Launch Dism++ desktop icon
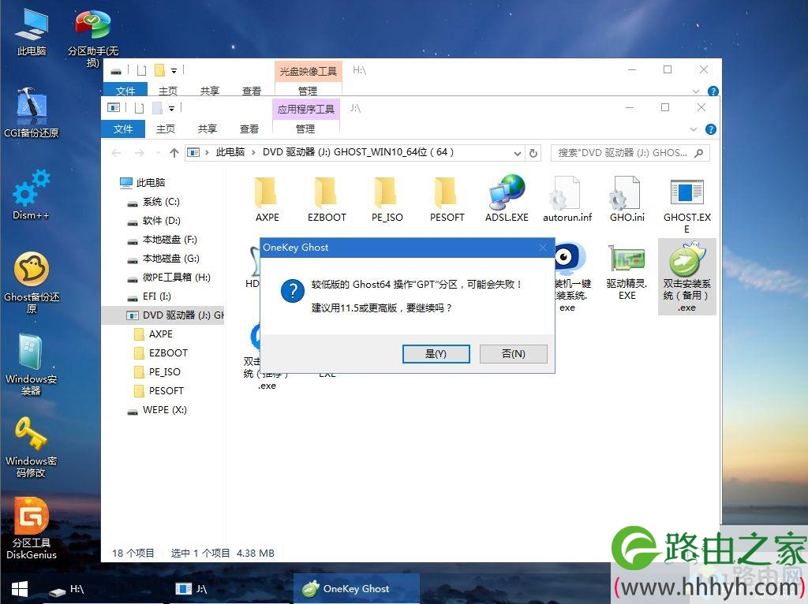The height and width of the screenshot is (604, 808). point(32,195)
